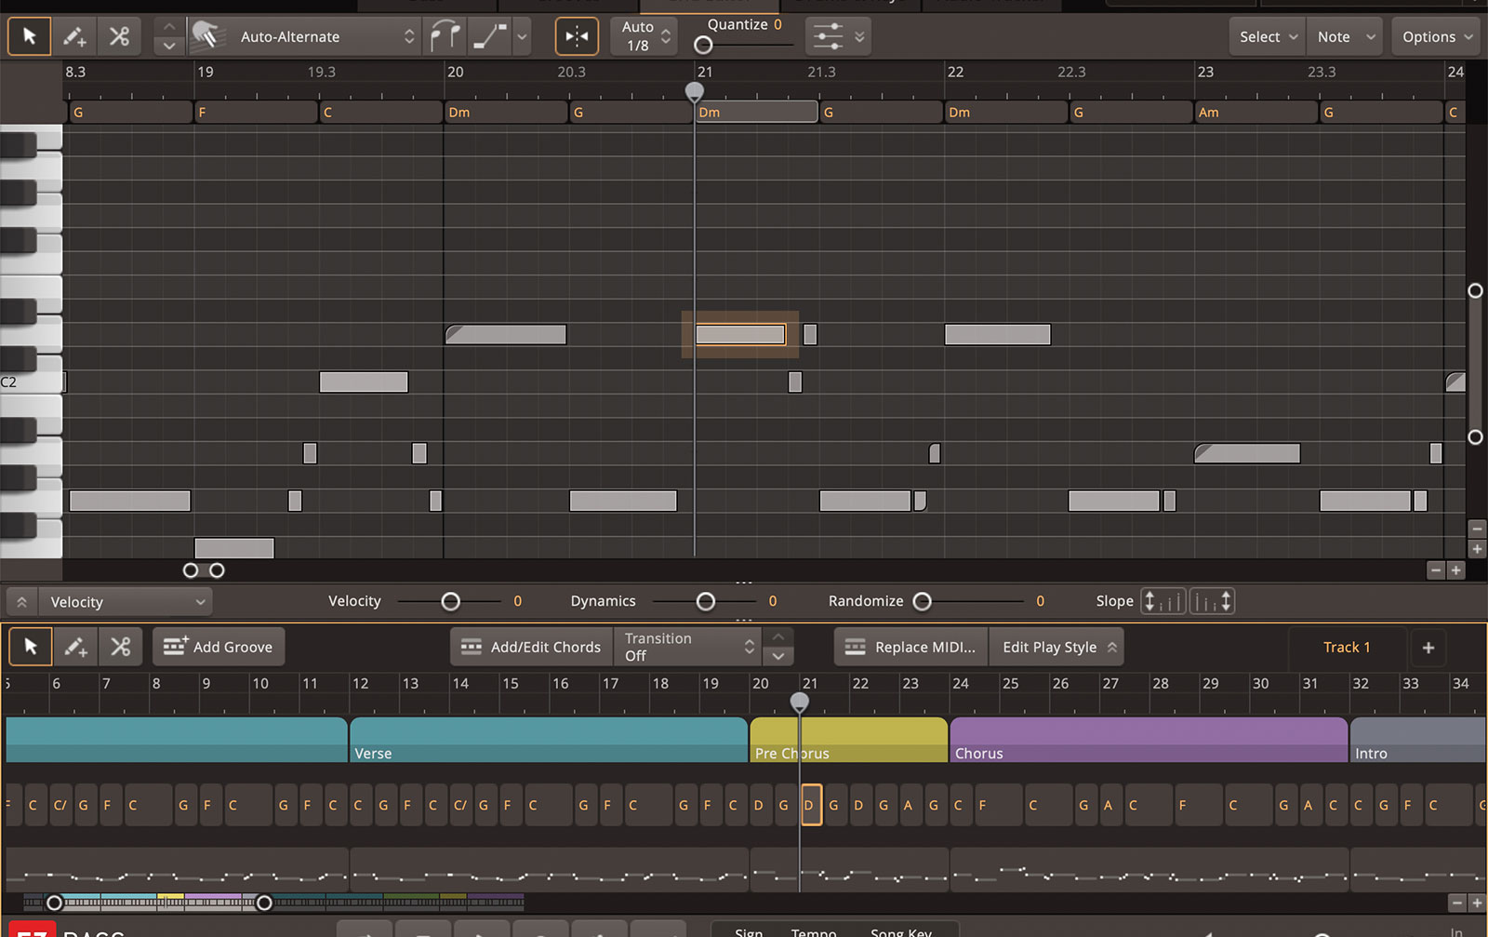Click the left Slope increase icon
Image resolution: width=1488 pixels, height=937 pixels.
coord(1162,601)
